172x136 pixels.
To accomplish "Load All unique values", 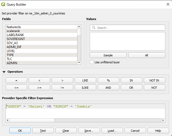I will pos(147,55).
